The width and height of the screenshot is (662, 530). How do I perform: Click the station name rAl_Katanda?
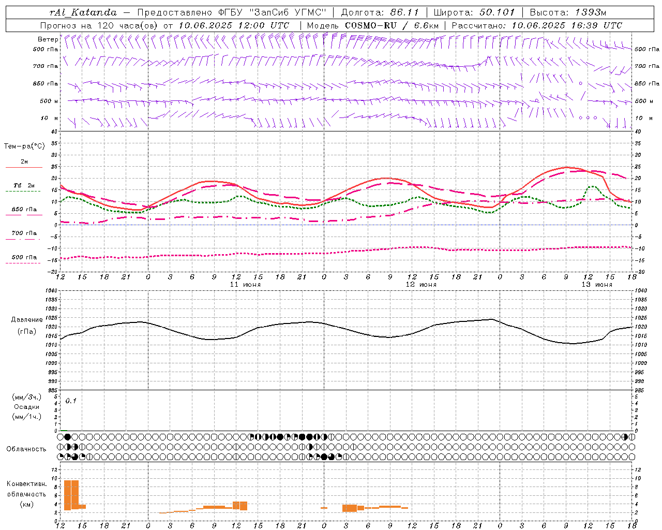click(x=83, y=12)
